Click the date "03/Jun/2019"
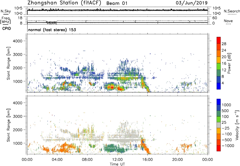240x166 pixels. [x=192, y=3]
